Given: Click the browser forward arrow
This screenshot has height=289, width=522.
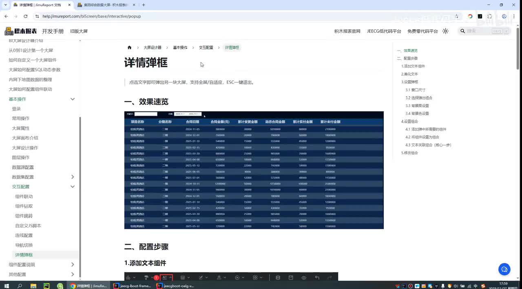Looking at the screenshot, I should (15, 16).
